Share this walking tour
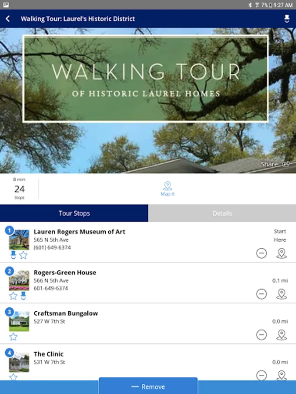 [275, 164]
